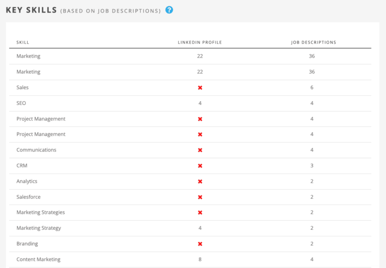Click the Branding skill label
The height and width of the screenshot is (268, 386).
[x=27, y=244]
